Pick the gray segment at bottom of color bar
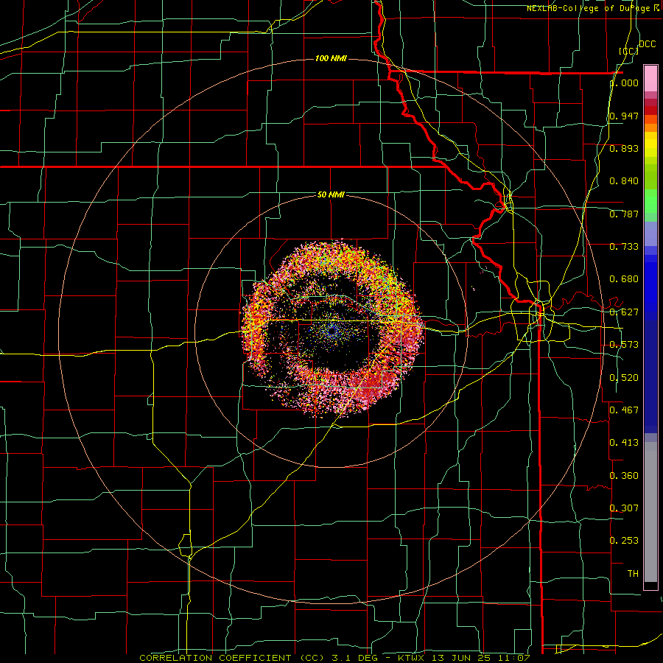The height and width of the screenshot is (663, 663). [650, 512]
